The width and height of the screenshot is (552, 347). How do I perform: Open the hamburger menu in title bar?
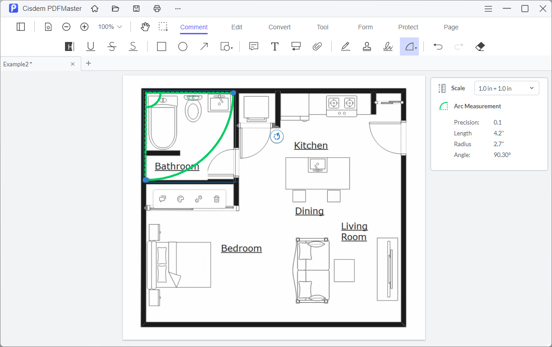point(488,9)
